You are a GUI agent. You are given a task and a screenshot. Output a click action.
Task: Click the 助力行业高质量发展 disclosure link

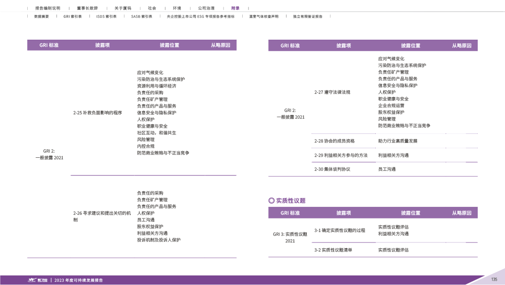pyautogui.click(x=397, y=141)
